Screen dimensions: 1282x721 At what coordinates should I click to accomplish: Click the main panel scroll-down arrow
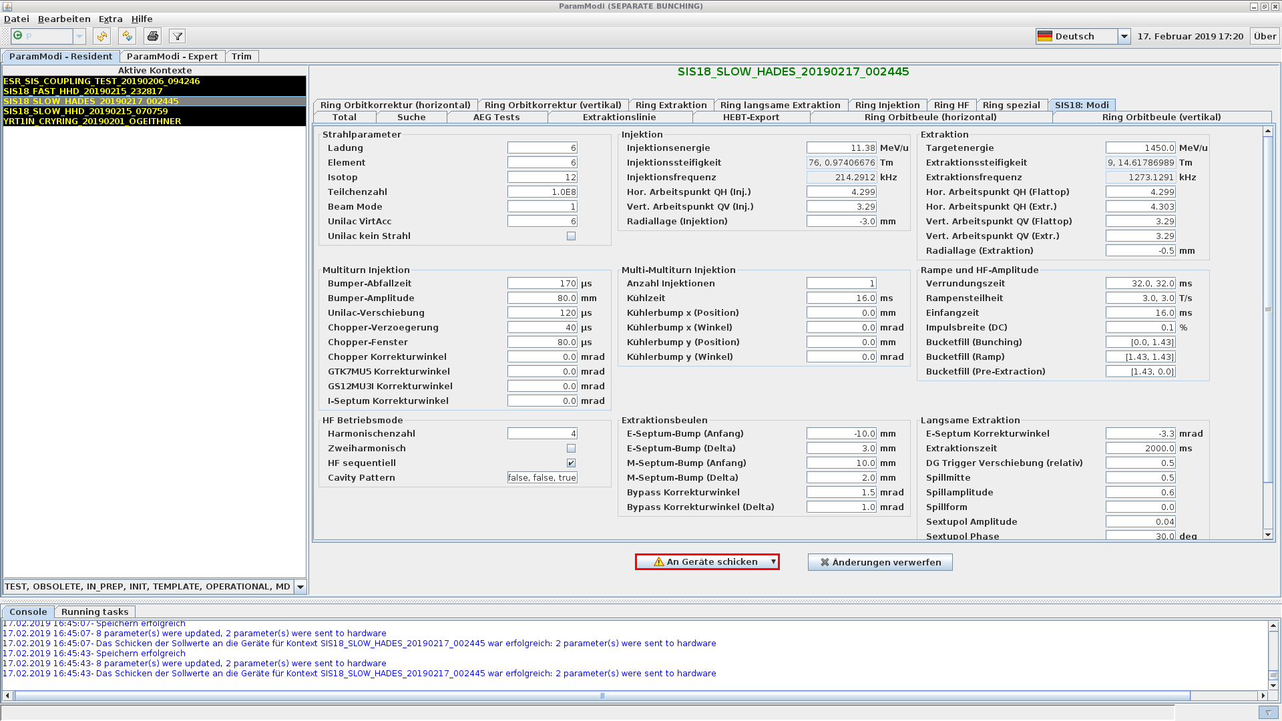tap(1268, 535)
